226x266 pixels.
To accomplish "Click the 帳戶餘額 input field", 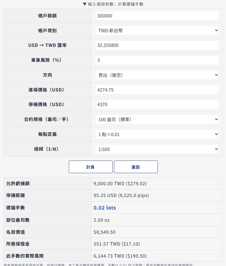I will pyautogui.click(x=157, y=16).
